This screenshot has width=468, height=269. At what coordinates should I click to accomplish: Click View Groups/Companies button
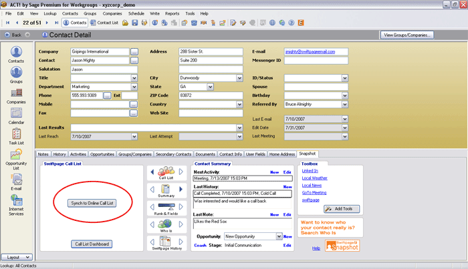pos(407,35)
